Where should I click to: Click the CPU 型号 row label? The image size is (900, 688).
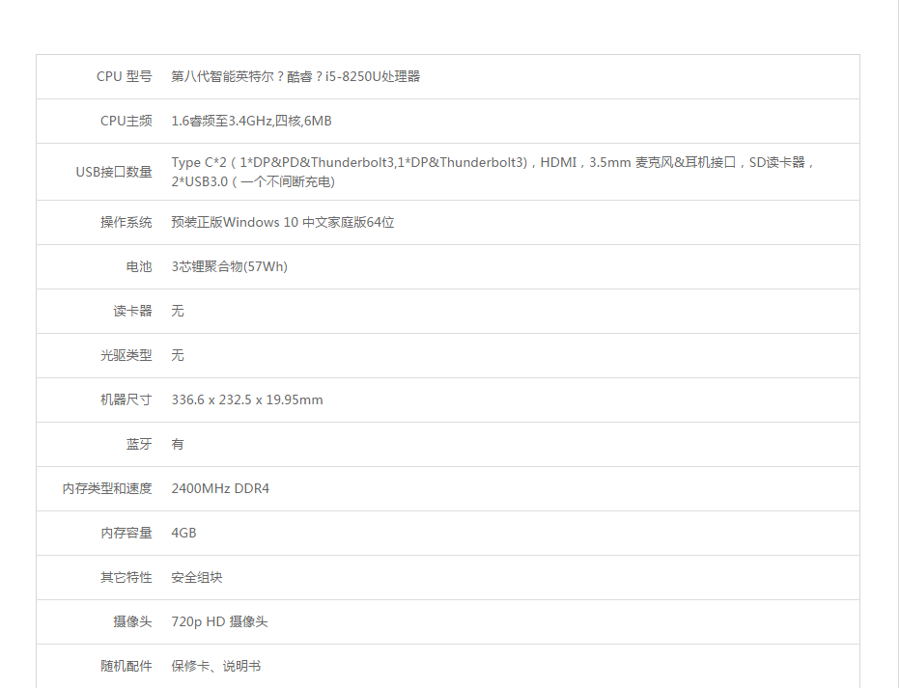pyautogui.click(x=123, y=76)
